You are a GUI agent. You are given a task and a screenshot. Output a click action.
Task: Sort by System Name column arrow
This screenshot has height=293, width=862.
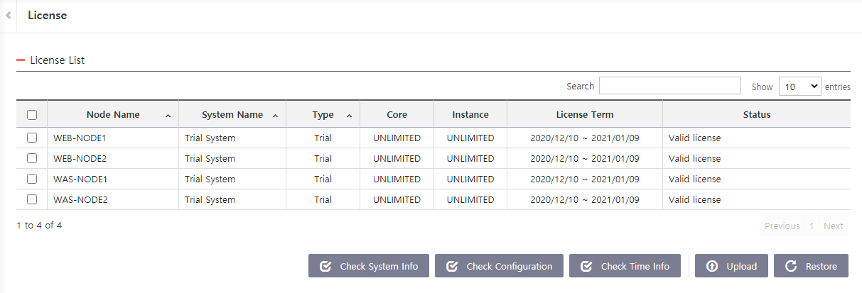tap(275, 115)
